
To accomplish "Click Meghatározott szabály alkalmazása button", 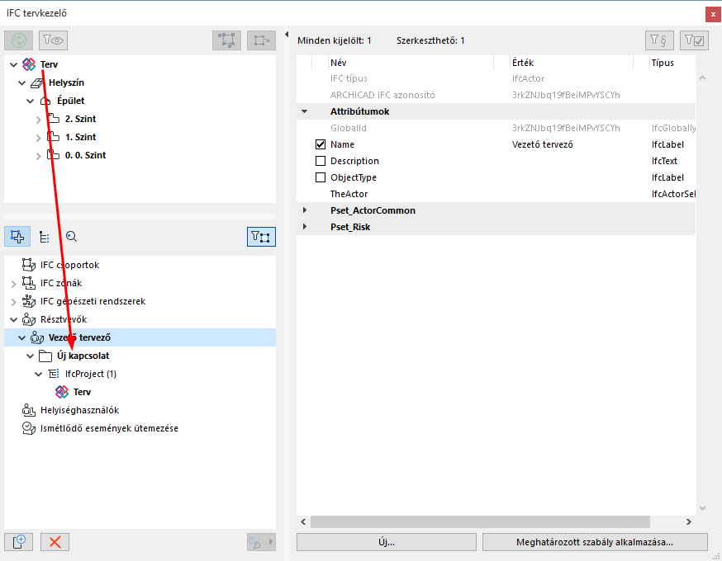I will click(595, 542).
